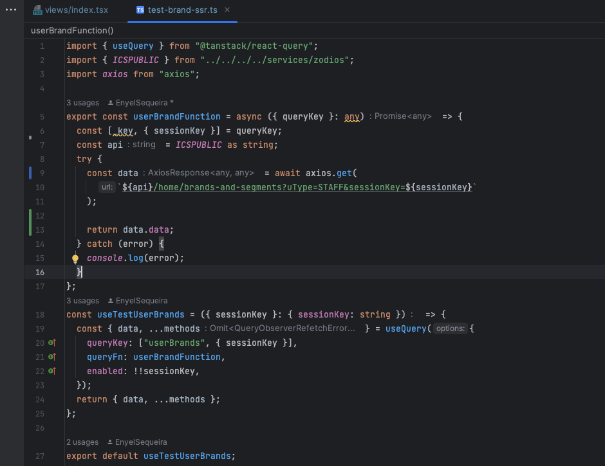Click the TS file icon on test-brand-ssr.ts tab
The width and height of the screenshot is (605, 466).
point(140,10)
